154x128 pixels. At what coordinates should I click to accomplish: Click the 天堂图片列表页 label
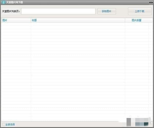[11, 11]
